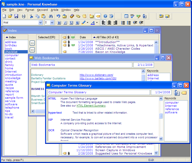
Task: Open the Keyword menu
Action: [x=42, y=10]
